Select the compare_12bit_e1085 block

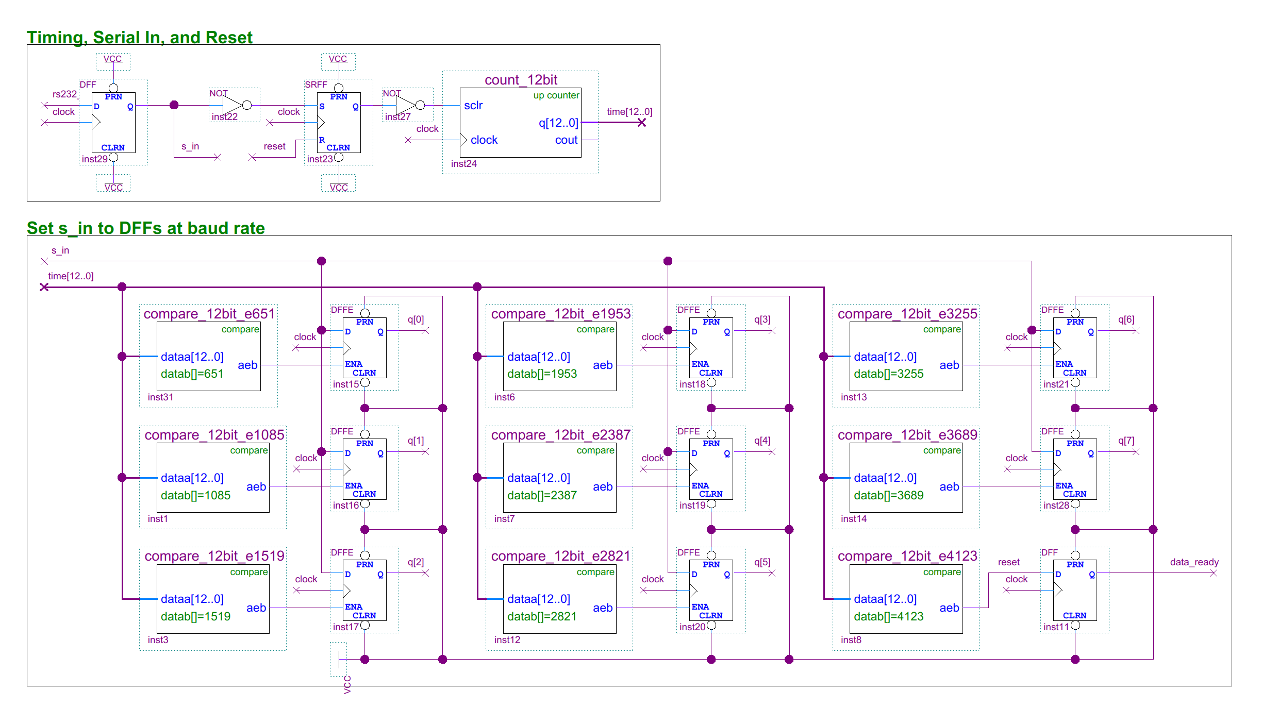click(x=213, y=478)
